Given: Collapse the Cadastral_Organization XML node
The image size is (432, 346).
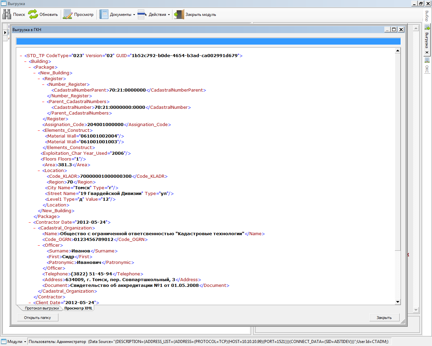Looking at the screenshot, I should coord(35,228).
